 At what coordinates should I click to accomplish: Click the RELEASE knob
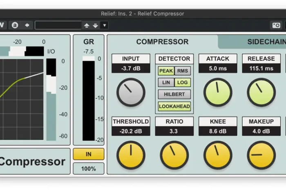[261, 92]
